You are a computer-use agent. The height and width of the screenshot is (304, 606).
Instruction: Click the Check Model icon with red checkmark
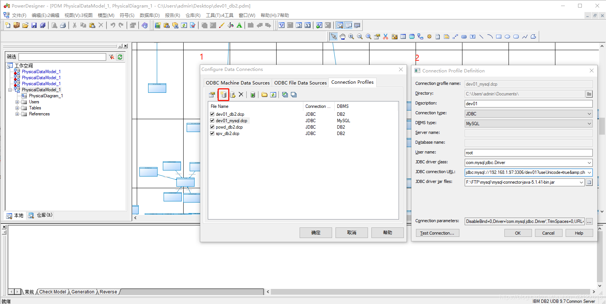193,25
